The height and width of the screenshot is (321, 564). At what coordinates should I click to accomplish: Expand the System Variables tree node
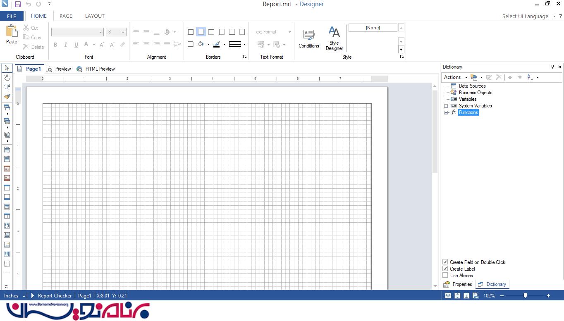pyautogui.click(x=446, y=106)
